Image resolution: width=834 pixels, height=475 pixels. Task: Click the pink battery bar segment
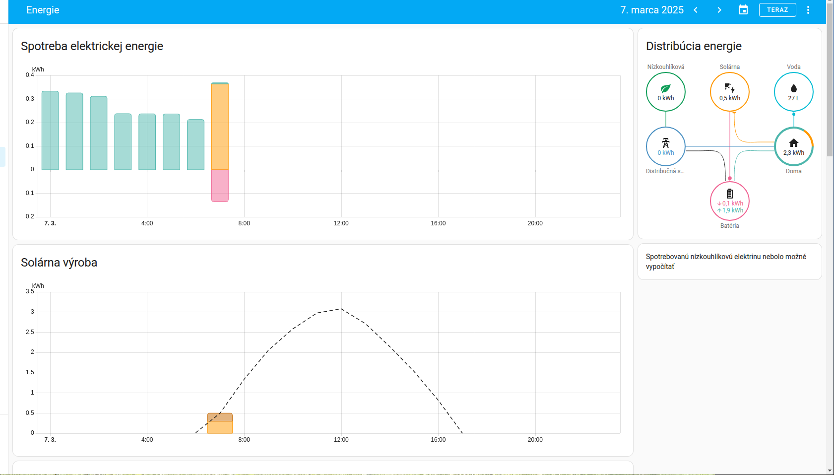[220, 186]
